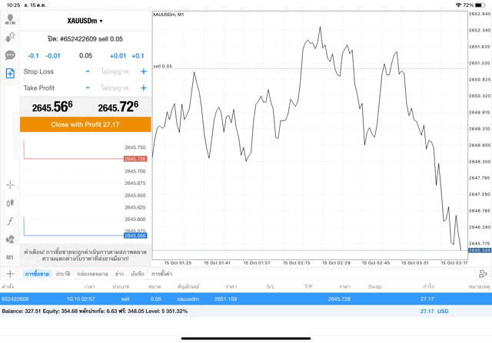This screenshot has width=492, height=343.
Task: Increase volume by 0.01
Action: tap(118, 56)
